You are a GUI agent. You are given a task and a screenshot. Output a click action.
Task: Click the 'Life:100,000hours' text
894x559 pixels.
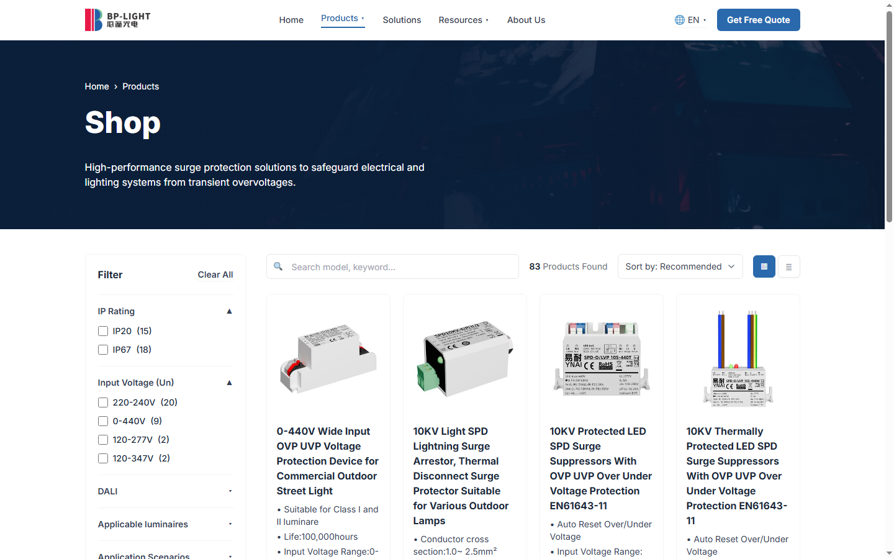point(317,537)
